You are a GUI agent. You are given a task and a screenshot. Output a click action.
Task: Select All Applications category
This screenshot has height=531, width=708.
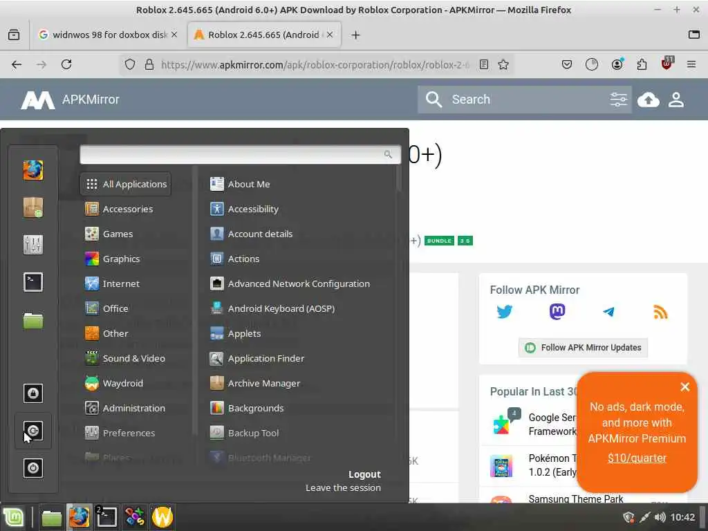pos(126,184)
